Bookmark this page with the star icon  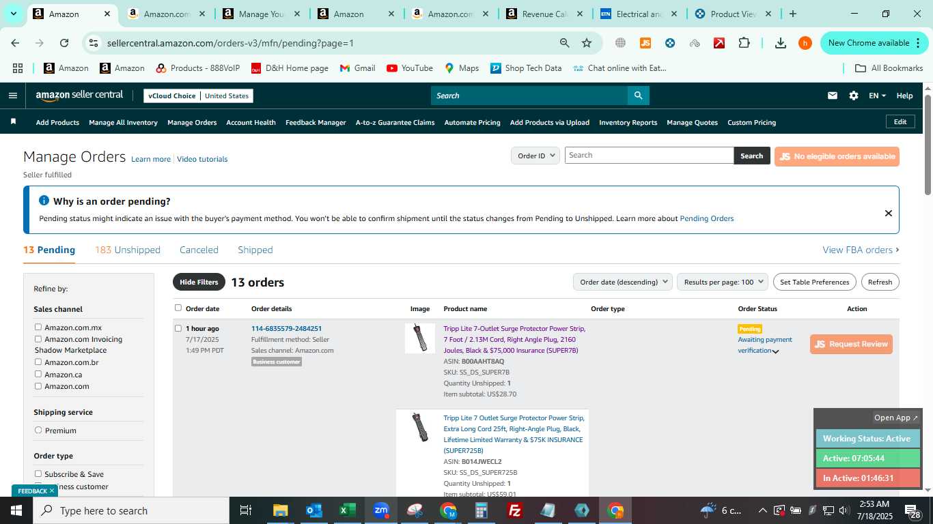pyautogui.click(x=587, y=43)
